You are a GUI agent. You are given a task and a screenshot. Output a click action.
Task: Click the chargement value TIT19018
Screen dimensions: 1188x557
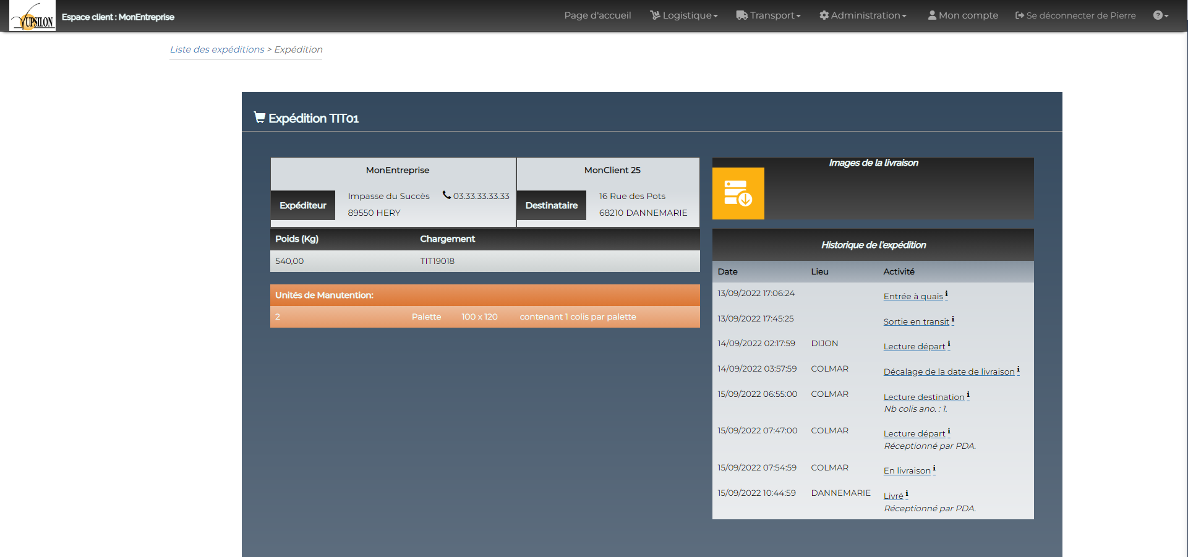point(437,261)
